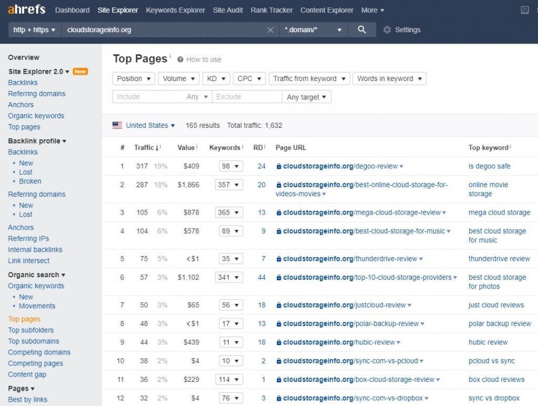Image resolution: width=538 pixels, height=406 pixels.
Task: Open the More menu
Action: point(373,11)
